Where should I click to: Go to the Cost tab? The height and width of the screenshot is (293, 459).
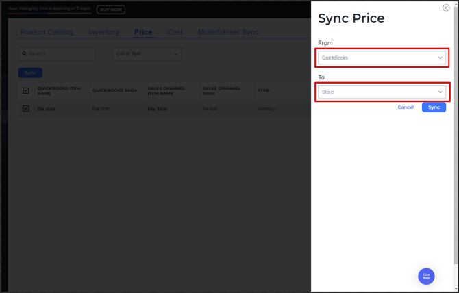[x=175, y=32]
